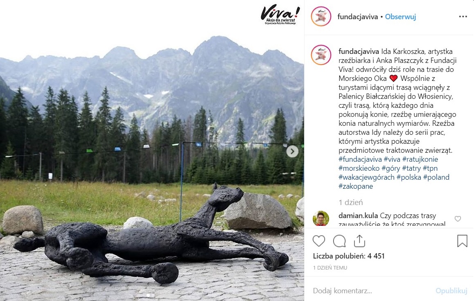Open the #ratujkonie hashtag

click(420, 159)
